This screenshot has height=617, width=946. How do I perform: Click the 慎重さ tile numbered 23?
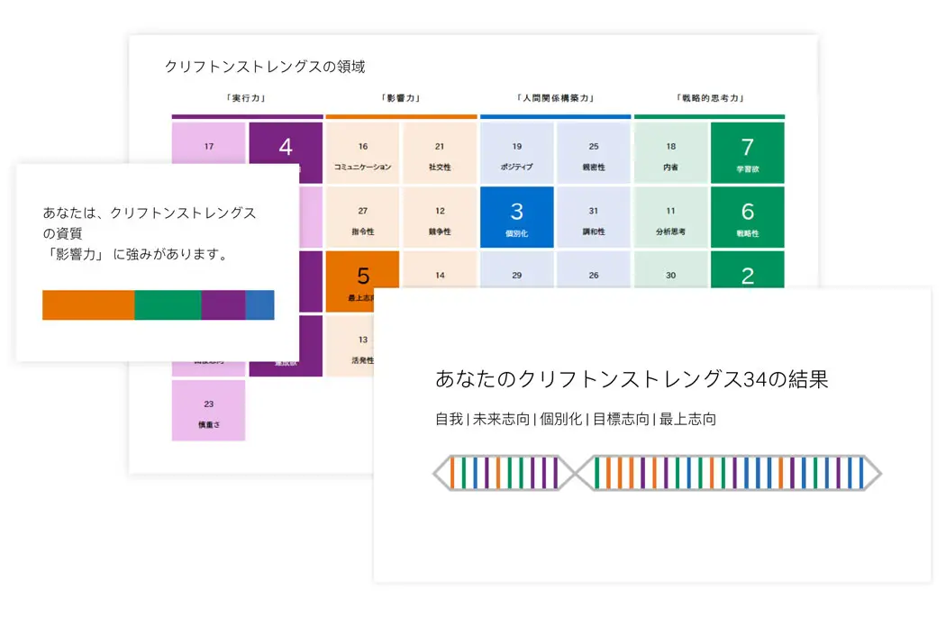[208, 410]
